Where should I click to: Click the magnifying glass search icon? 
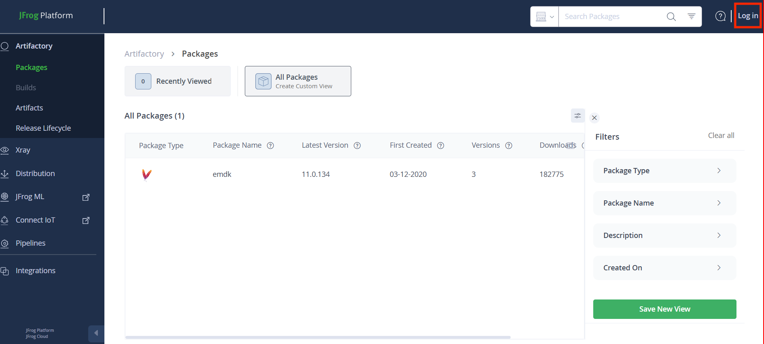(x=671, y=17)
